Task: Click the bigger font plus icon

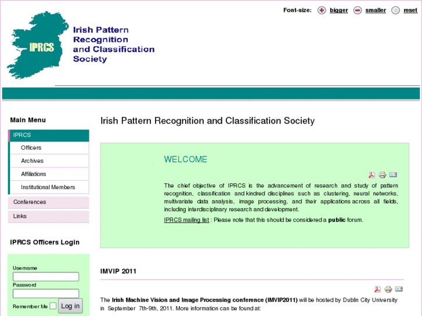Action: [x=322, y=10]
